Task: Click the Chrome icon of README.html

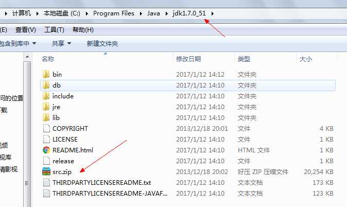Action: 46,150
